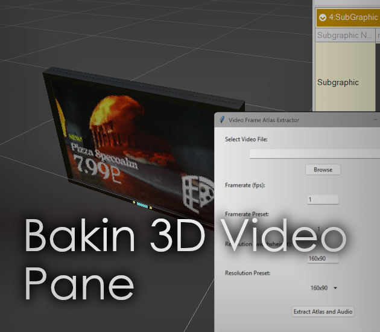This screenshot has width=380, height=332.
Task: Click the dark preview cell beside Subgraphic
Action: pos(378,82)
